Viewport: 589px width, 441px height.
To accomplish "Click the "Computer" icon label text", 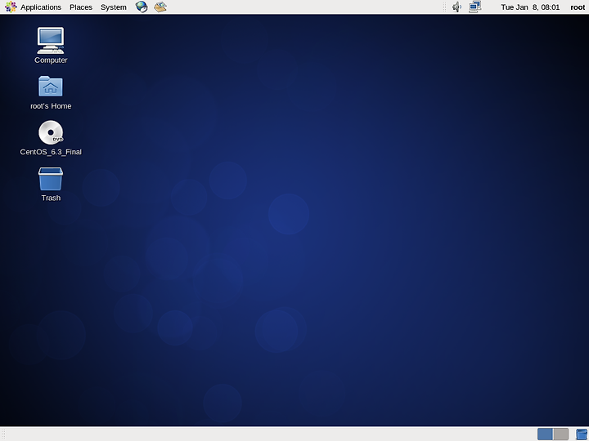I will 51,60.
